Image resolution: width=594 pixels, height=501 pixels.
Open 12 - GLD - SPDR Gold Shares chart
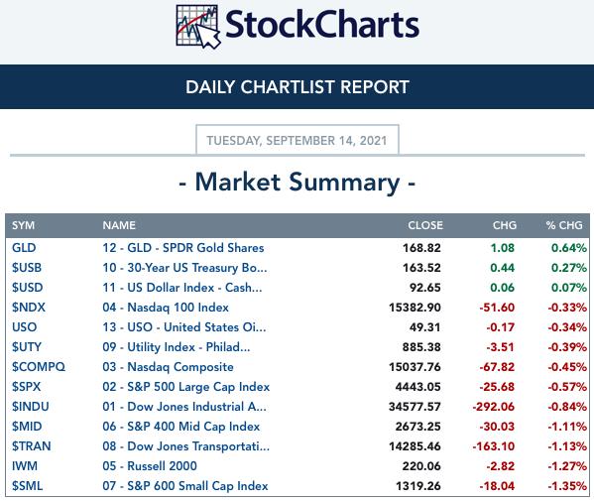point(183,248)
